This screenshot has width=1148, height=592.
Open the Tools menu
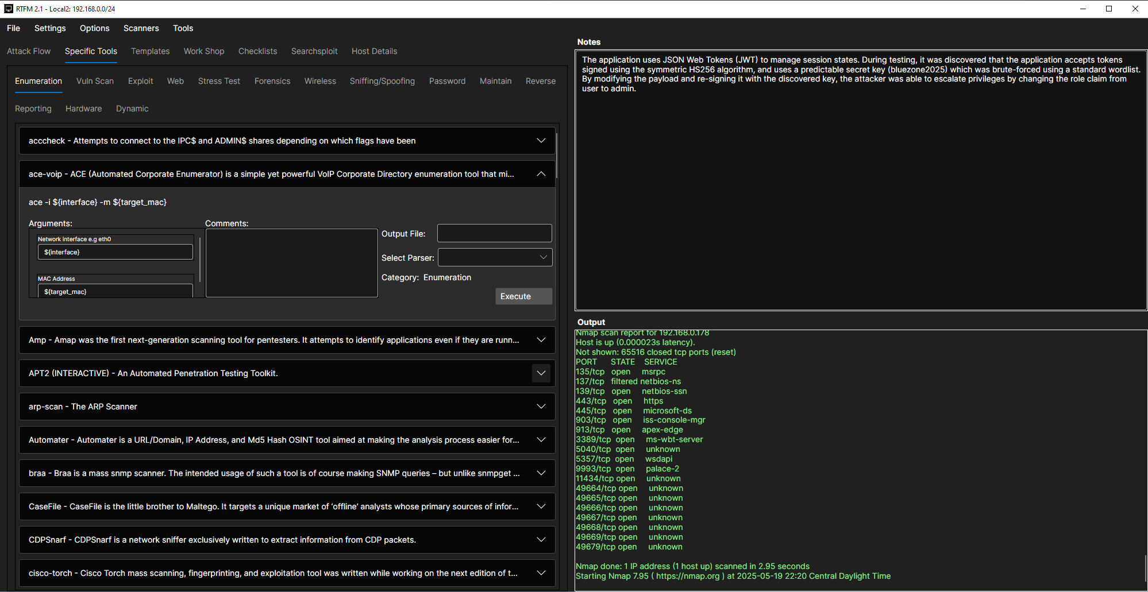pos(183,28)
